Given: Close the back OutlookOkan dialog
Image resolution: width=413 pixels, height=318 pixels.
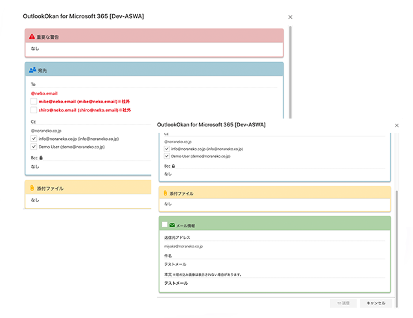Looking at the screenshot, I should (x=290, y=17).
